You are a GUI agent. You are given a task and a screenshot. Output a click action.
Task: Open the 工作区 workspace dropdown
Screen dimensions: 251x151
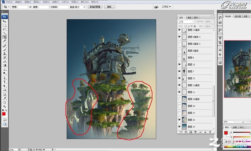pos(166,7)
